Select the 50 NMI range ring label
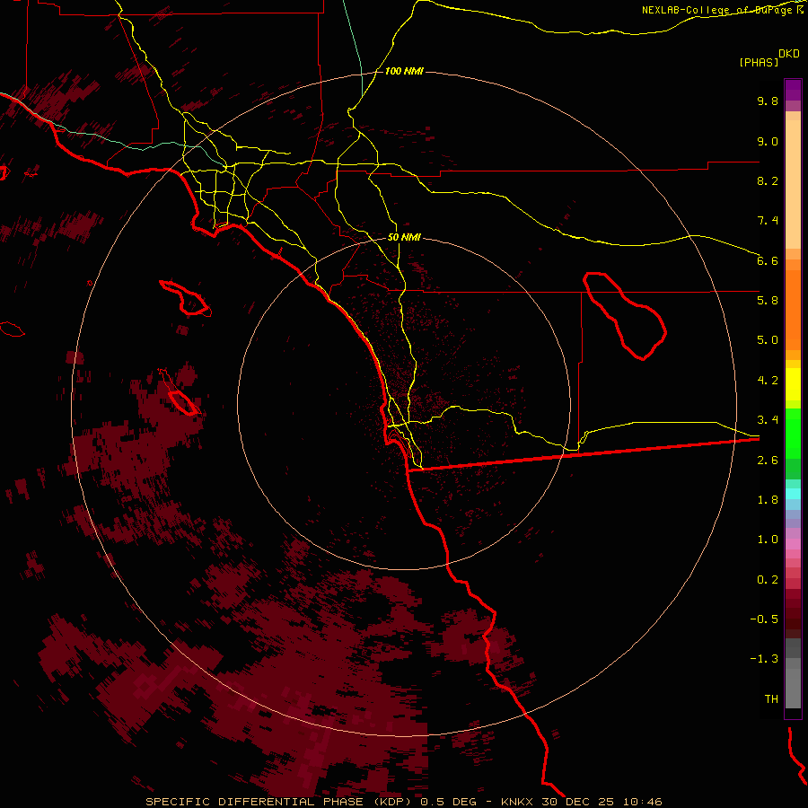The height and width of the screenshot is (808, 808). [404, 237]
